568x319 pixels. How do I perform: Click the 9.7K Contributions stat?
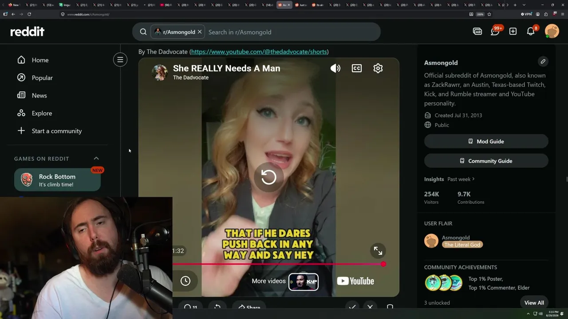[x=471, y=198]
